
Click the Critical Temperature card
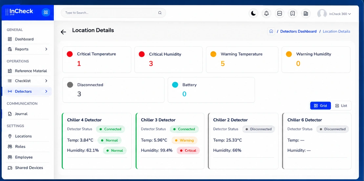coord(97,60)
